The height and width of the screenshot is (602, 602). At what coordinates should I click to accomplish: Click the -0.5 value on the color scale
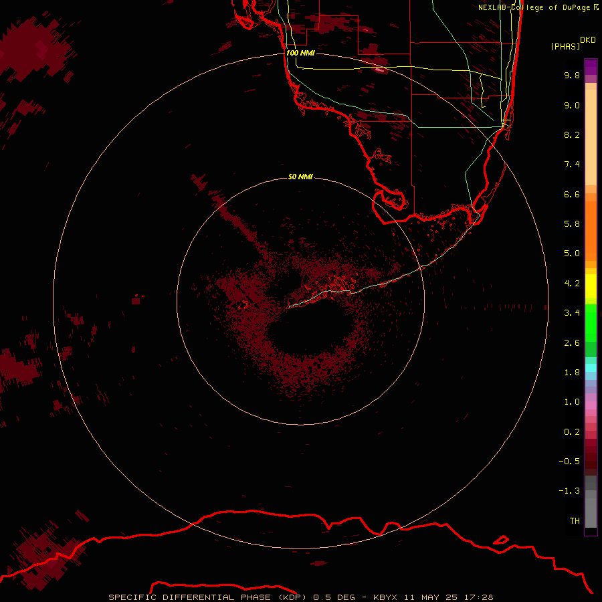coord(569,462)
